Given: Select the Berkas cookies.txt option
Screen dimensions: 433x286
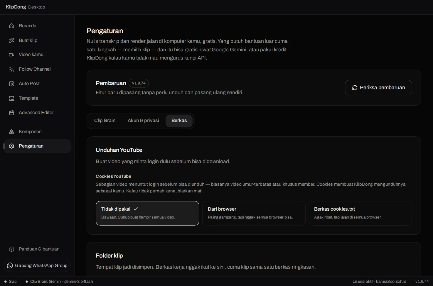Looking at the screenshot, I should click(360, 213).
